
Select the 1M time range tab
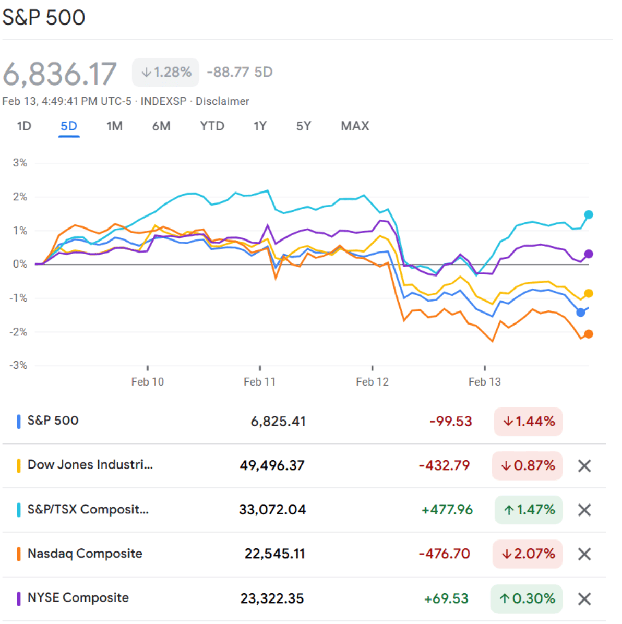click(x=114, y=126)
